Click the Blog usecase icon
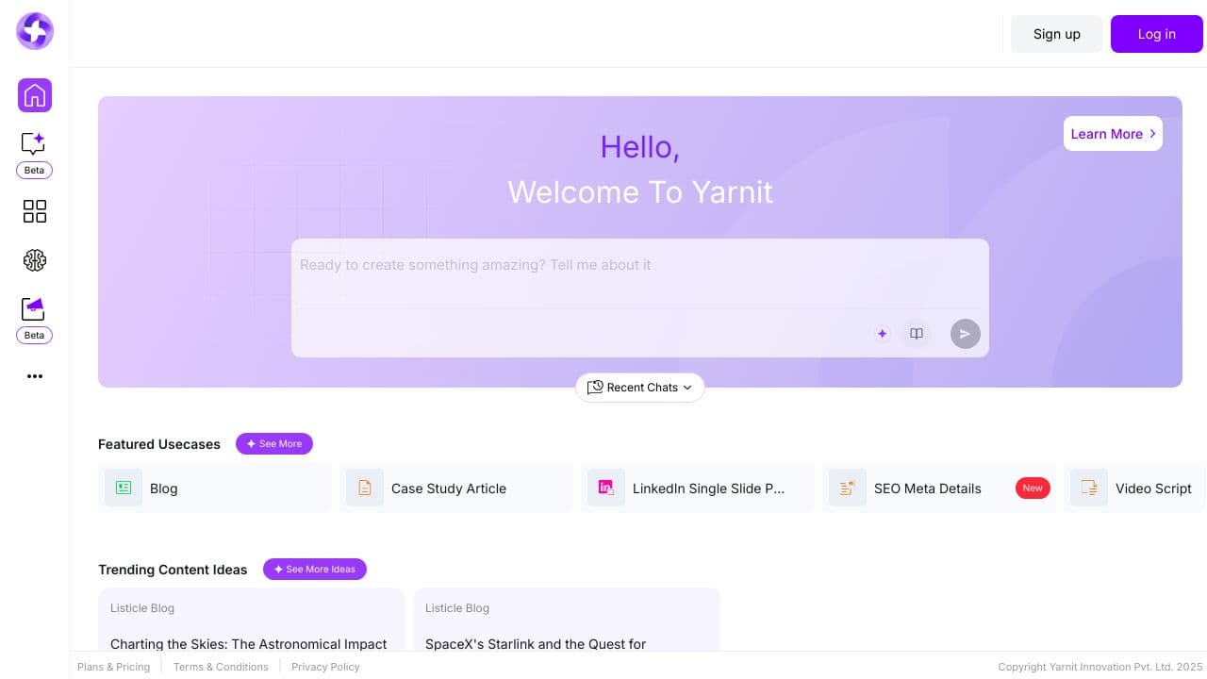Image resolution: width=1207 pixels, height=679 pixels. (124, 488)
